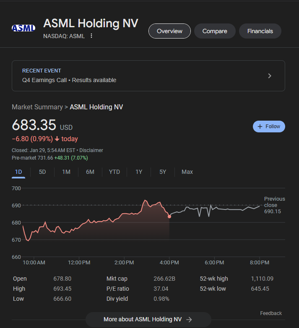
Task: Click the Div yield value 0.98%
Action: tap(161, 299)
